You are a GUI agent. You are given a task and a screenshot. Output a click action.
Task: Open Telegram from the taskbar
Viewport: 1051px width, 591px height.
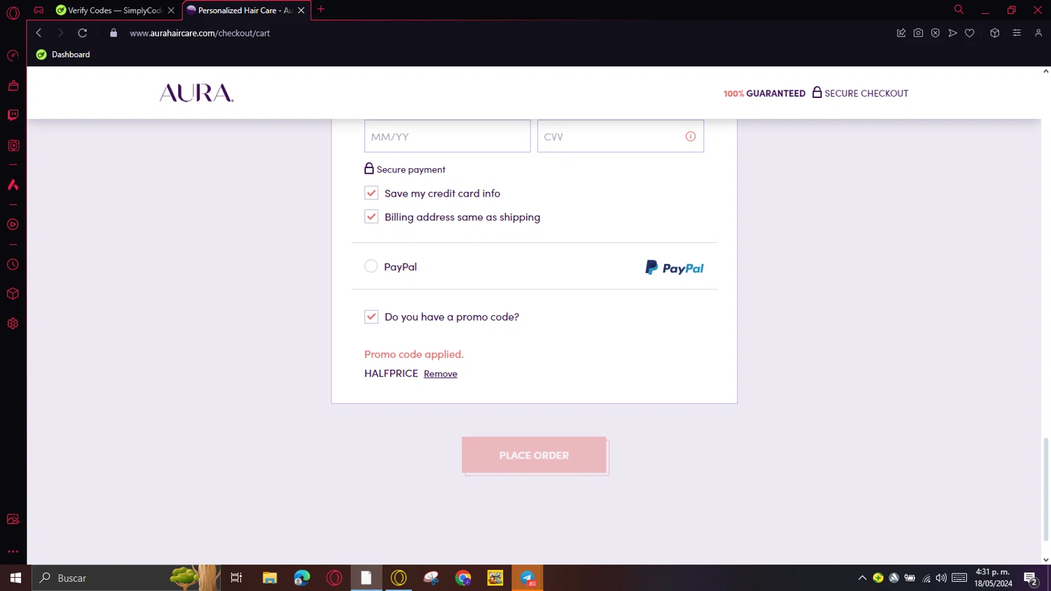click(528, 578)
